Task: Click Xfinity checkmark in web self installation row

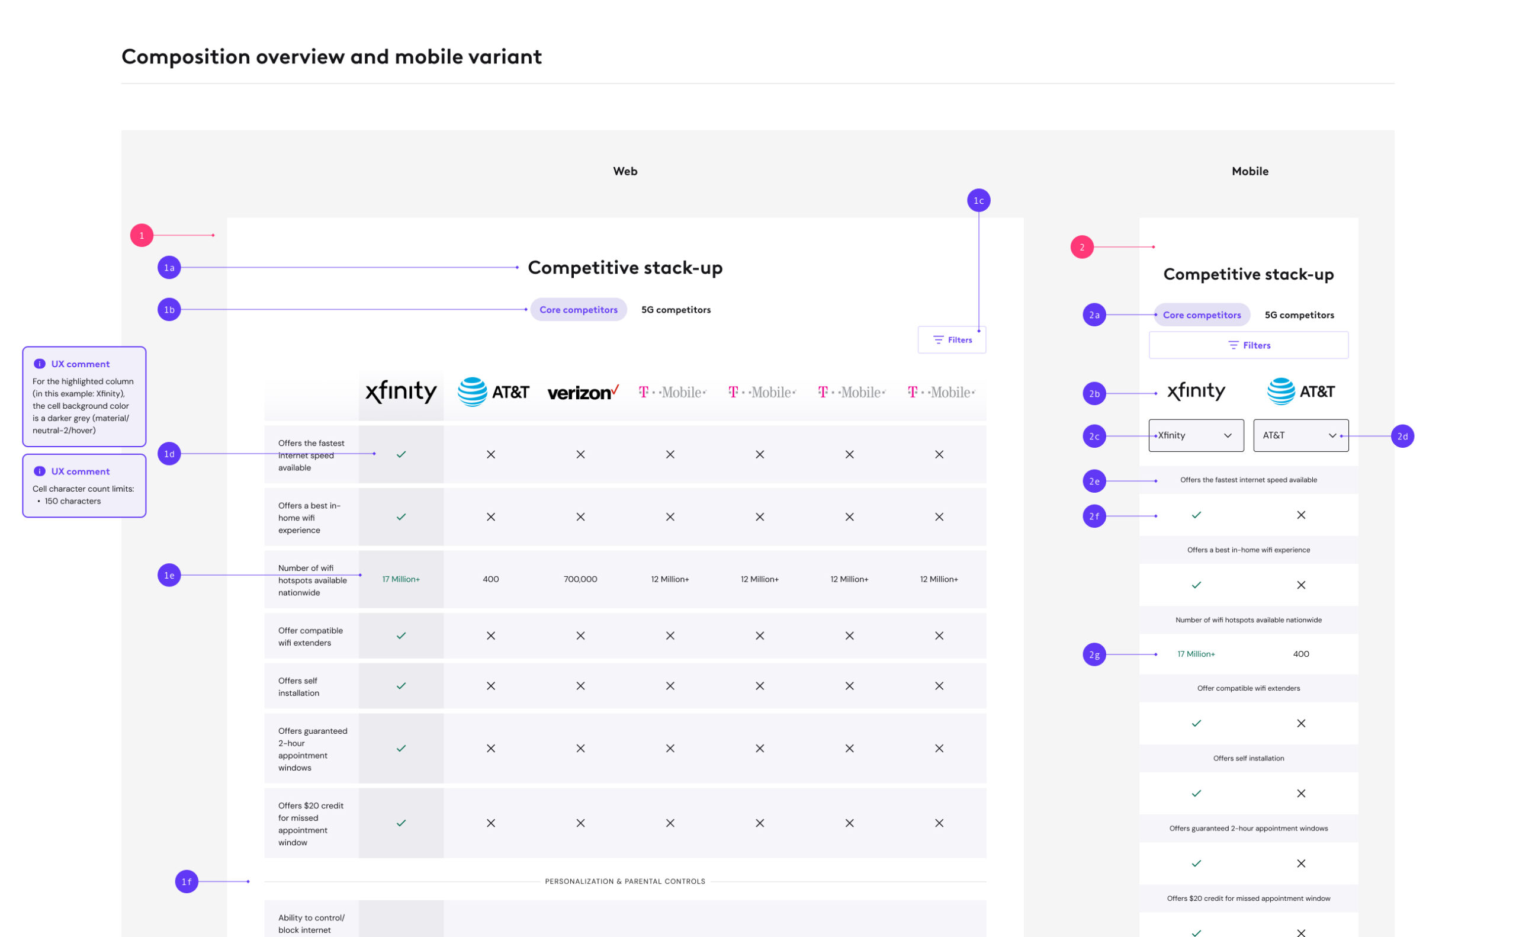Action: [401, 686]
